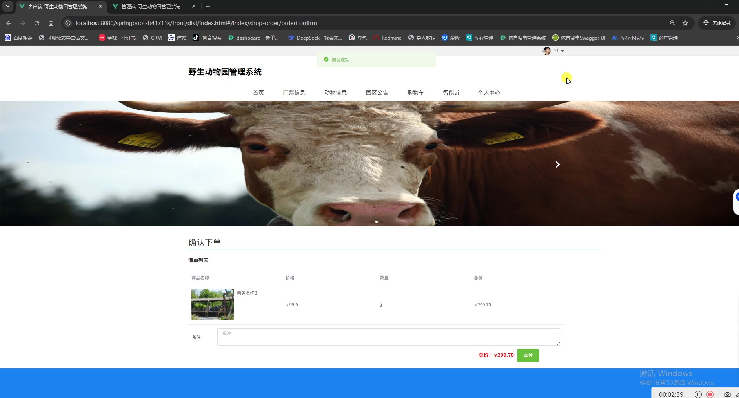This screenshot has height=398, width=739.
Task: Open the 百度搜索 bookmark
Action: [x=18, y=38]
